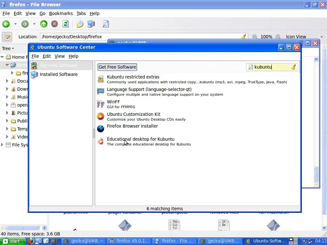Screen dimensions: 327x245
Task: Launch Firefox from taskbar quick launch
Action: click(x=31, y=241)
